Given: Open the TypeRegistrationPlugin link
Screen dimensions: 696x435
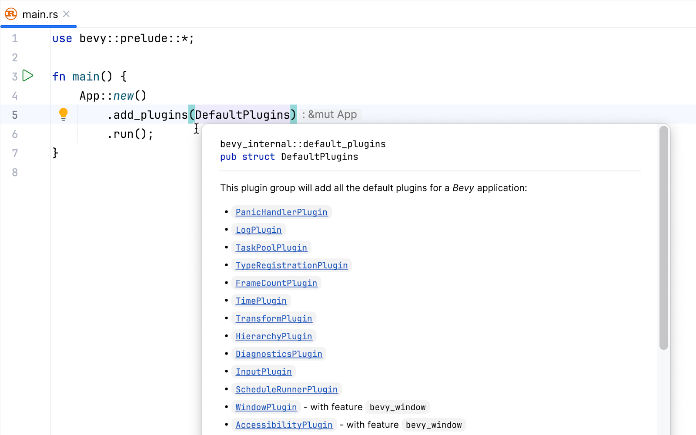Looking at the screenshot, I should [x=291, y=265].
